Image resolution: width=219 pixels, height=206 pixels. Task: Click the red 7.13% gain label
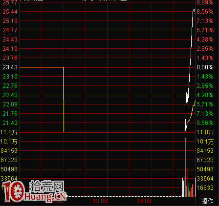(205, 21)
